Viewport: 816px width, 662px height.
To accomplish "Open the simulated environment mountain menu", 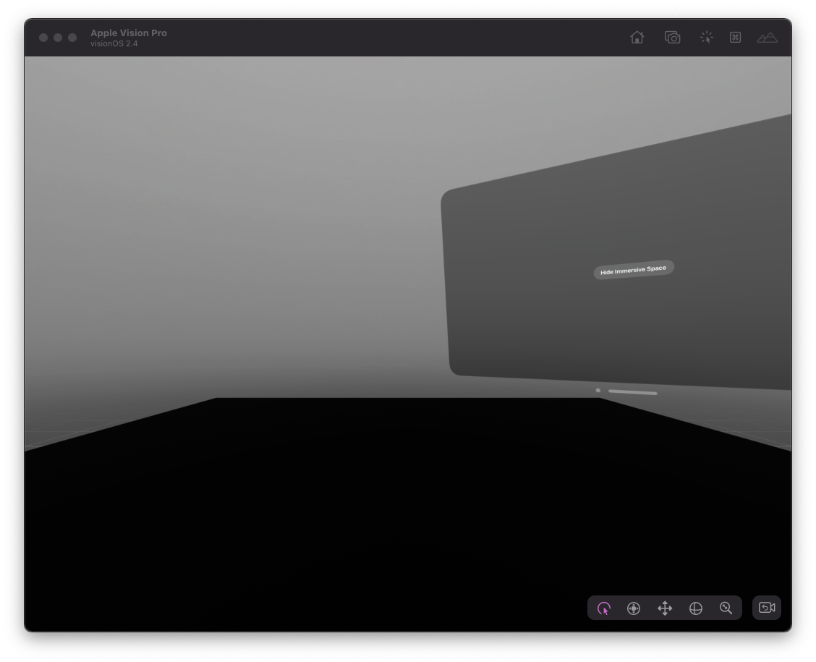I will click(x=767, y=38).
